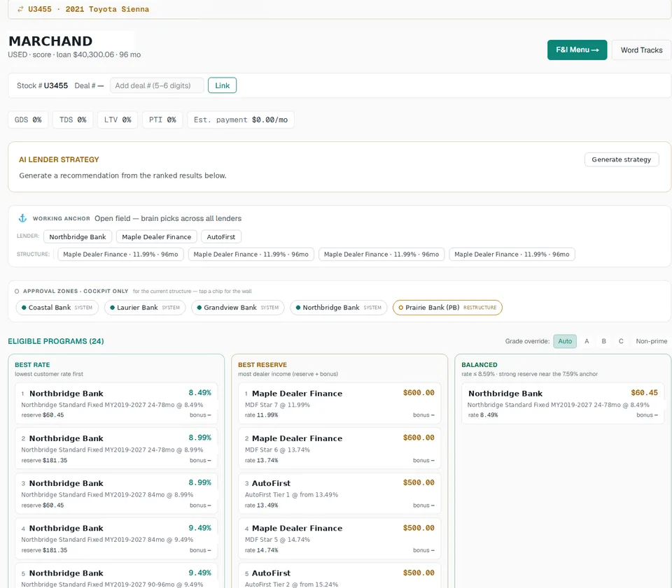672x588 pixels.
Task: Click Generate strategy button
Action: click(621, 159)
